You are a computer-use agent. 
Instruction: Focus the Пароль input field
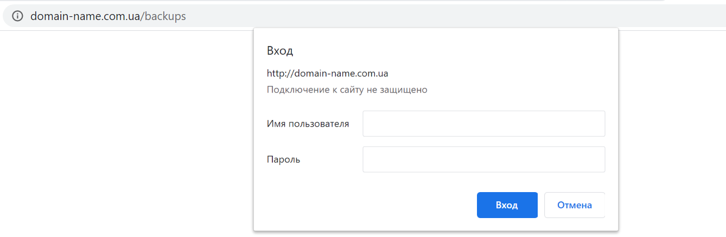pos(483,160)
